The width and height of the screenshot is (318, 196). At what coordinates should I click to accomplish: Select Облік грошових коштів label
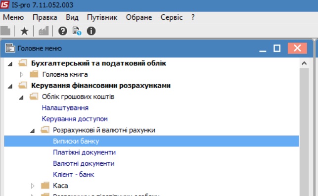point(78,97)
